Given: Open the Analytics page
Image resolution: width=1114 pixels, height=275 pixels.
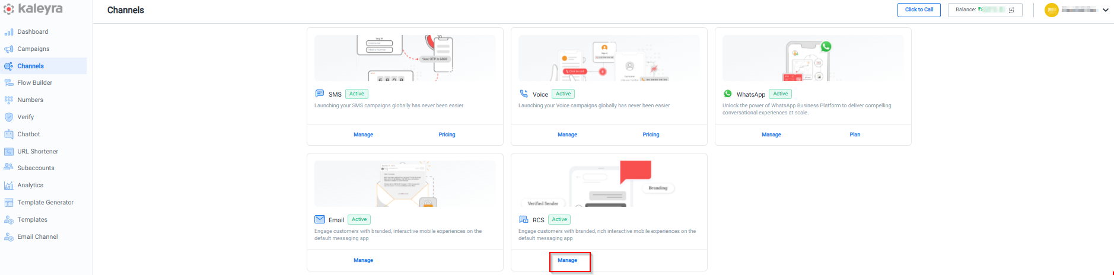Looking at the screenshot, I should 30,186.
